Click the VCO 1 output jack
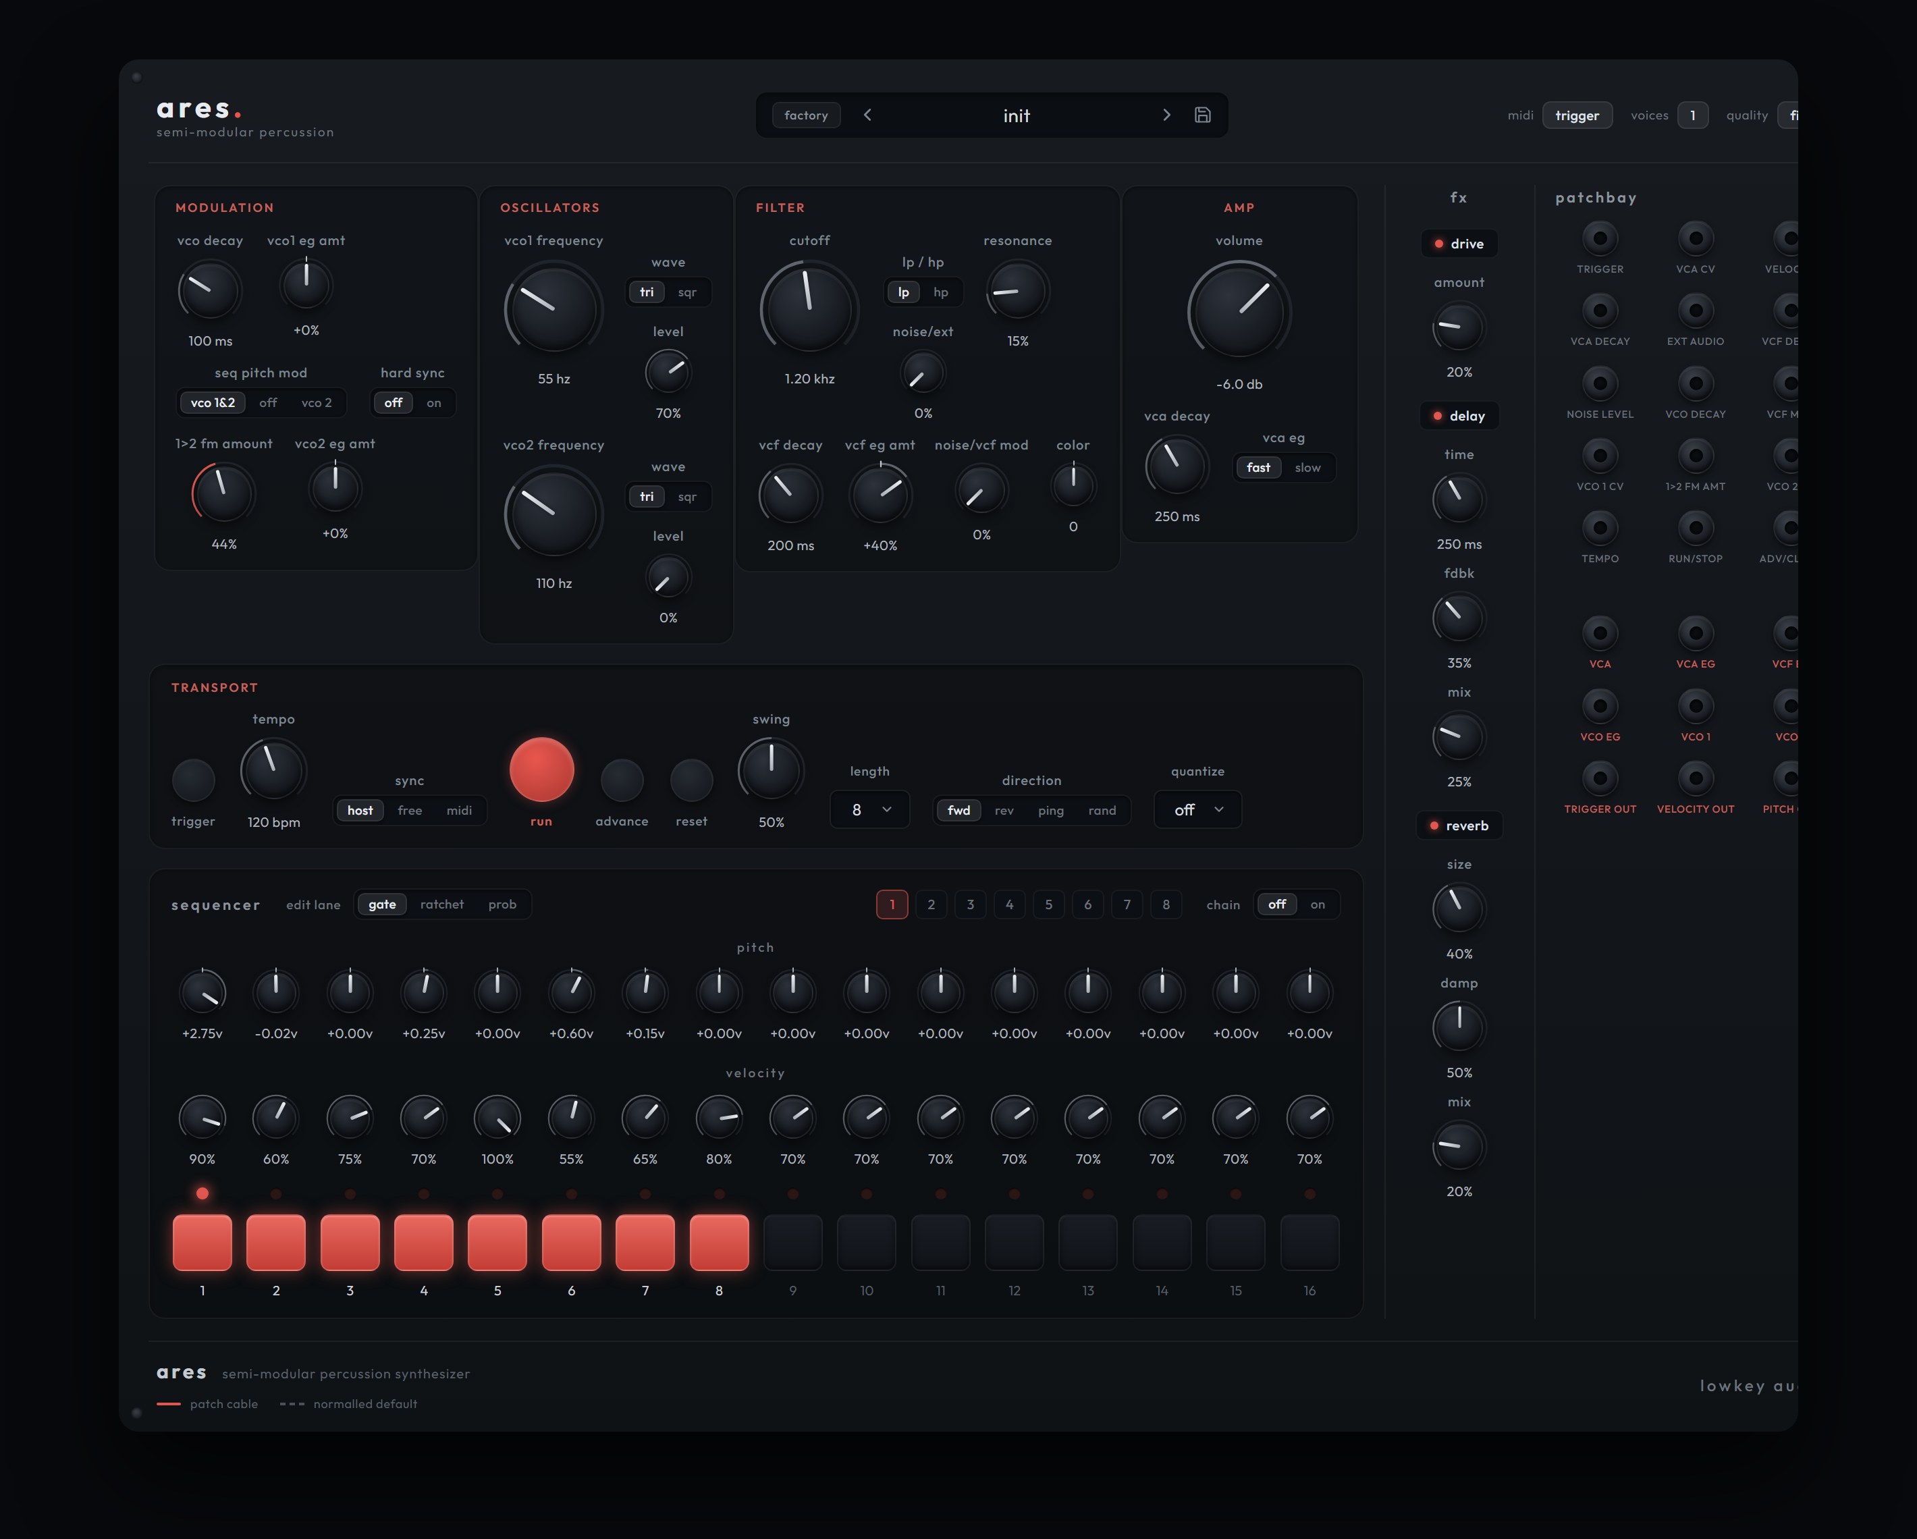1917x1539 pixels. [x=1696, y=706]
